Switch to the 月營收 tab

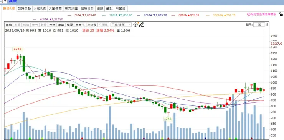point(121,8)
